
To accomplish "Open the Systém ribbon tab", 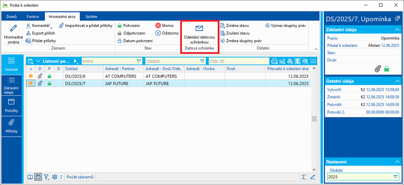I will coord(91,17).
